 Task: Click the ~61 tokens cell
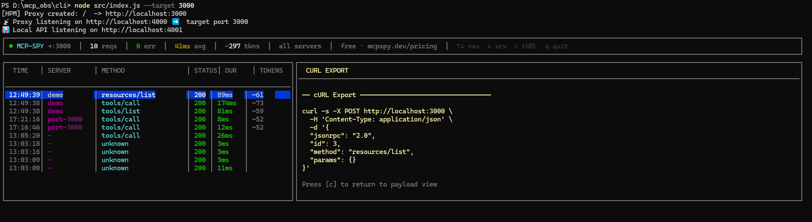click(258, 95)
